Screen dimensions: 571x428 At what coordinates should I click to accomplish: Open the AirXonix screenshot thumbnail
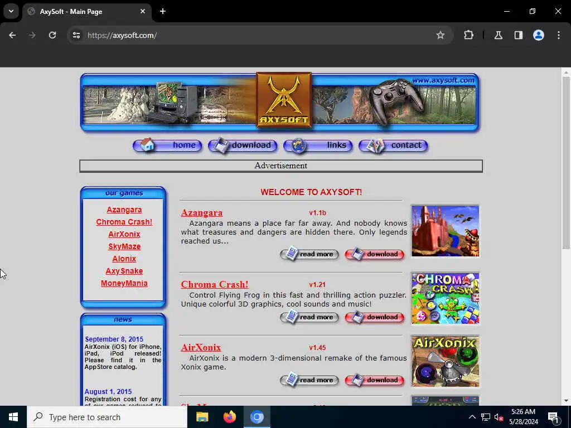(446, 361)
